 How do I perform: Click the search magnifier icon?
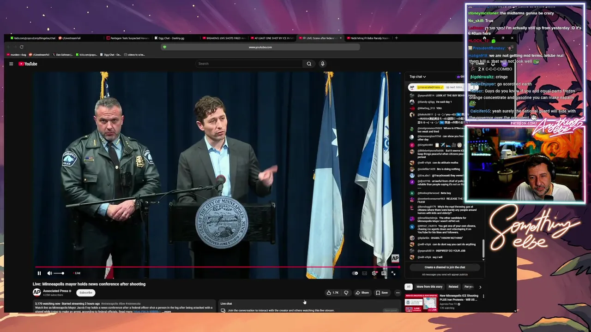tap(309, 64)
